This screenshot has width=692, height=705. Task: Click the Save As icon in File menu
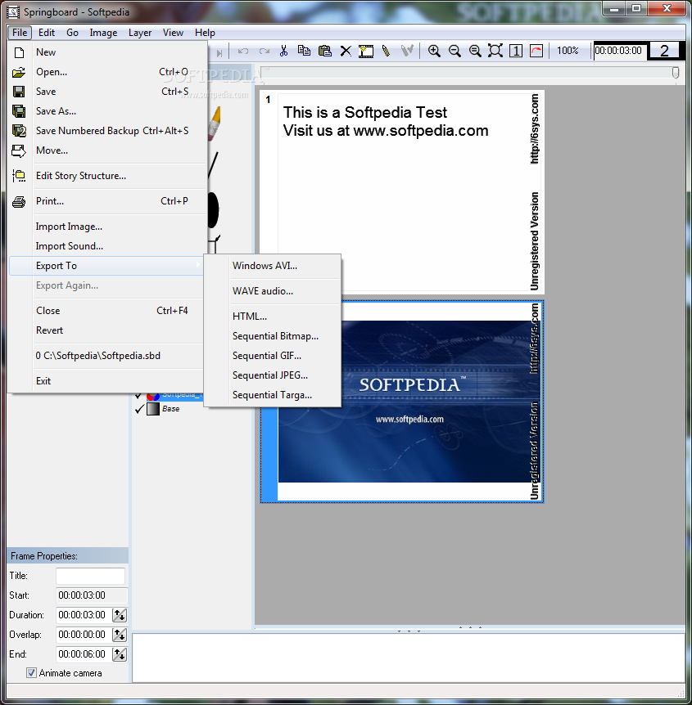19,111
